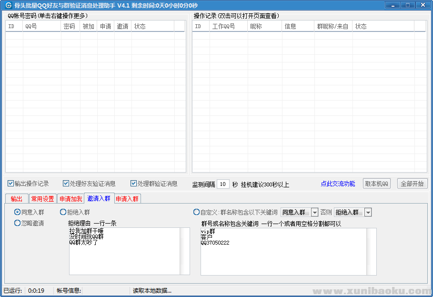The image size is (433, 297).
Task: Switch to the 申请入群 tab
Action: point(127,199)
